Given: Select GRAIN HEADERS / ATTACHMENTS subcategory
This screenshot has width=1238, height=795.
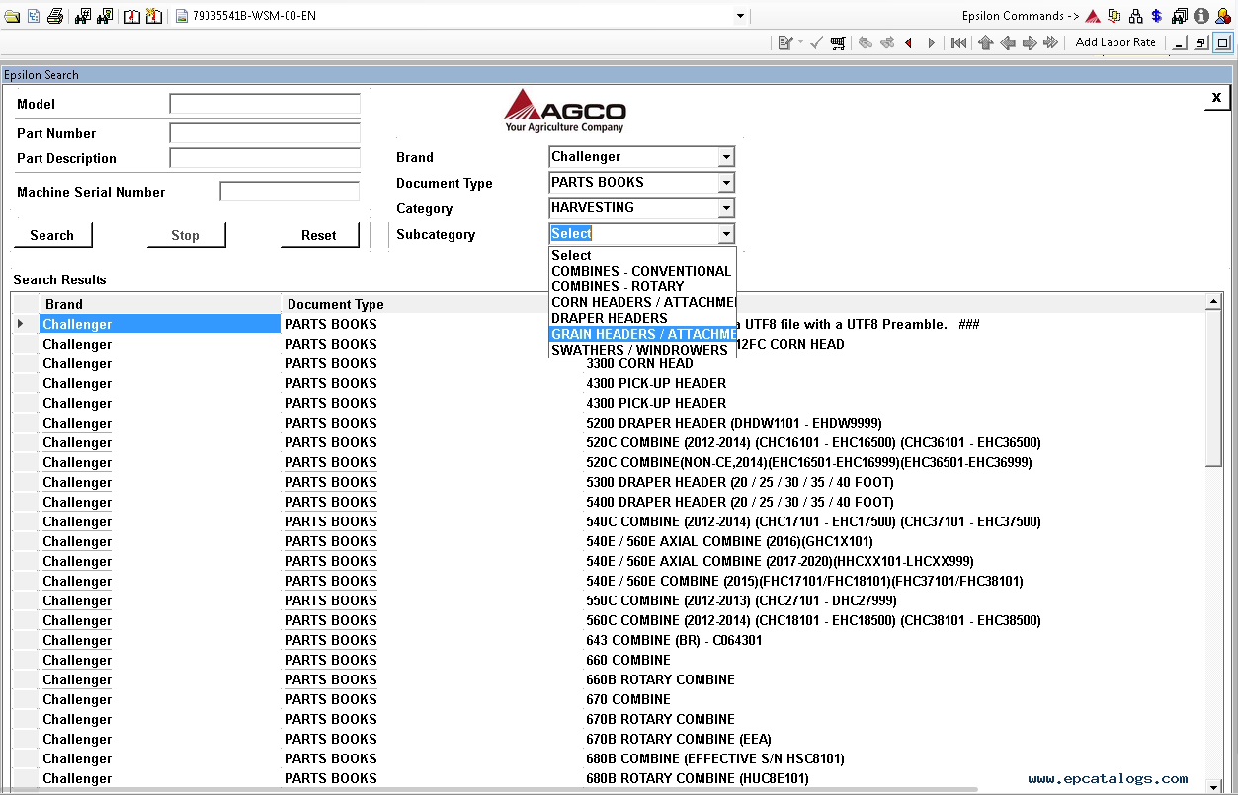Looking at the screenshot, I should (x=642, y=334).
